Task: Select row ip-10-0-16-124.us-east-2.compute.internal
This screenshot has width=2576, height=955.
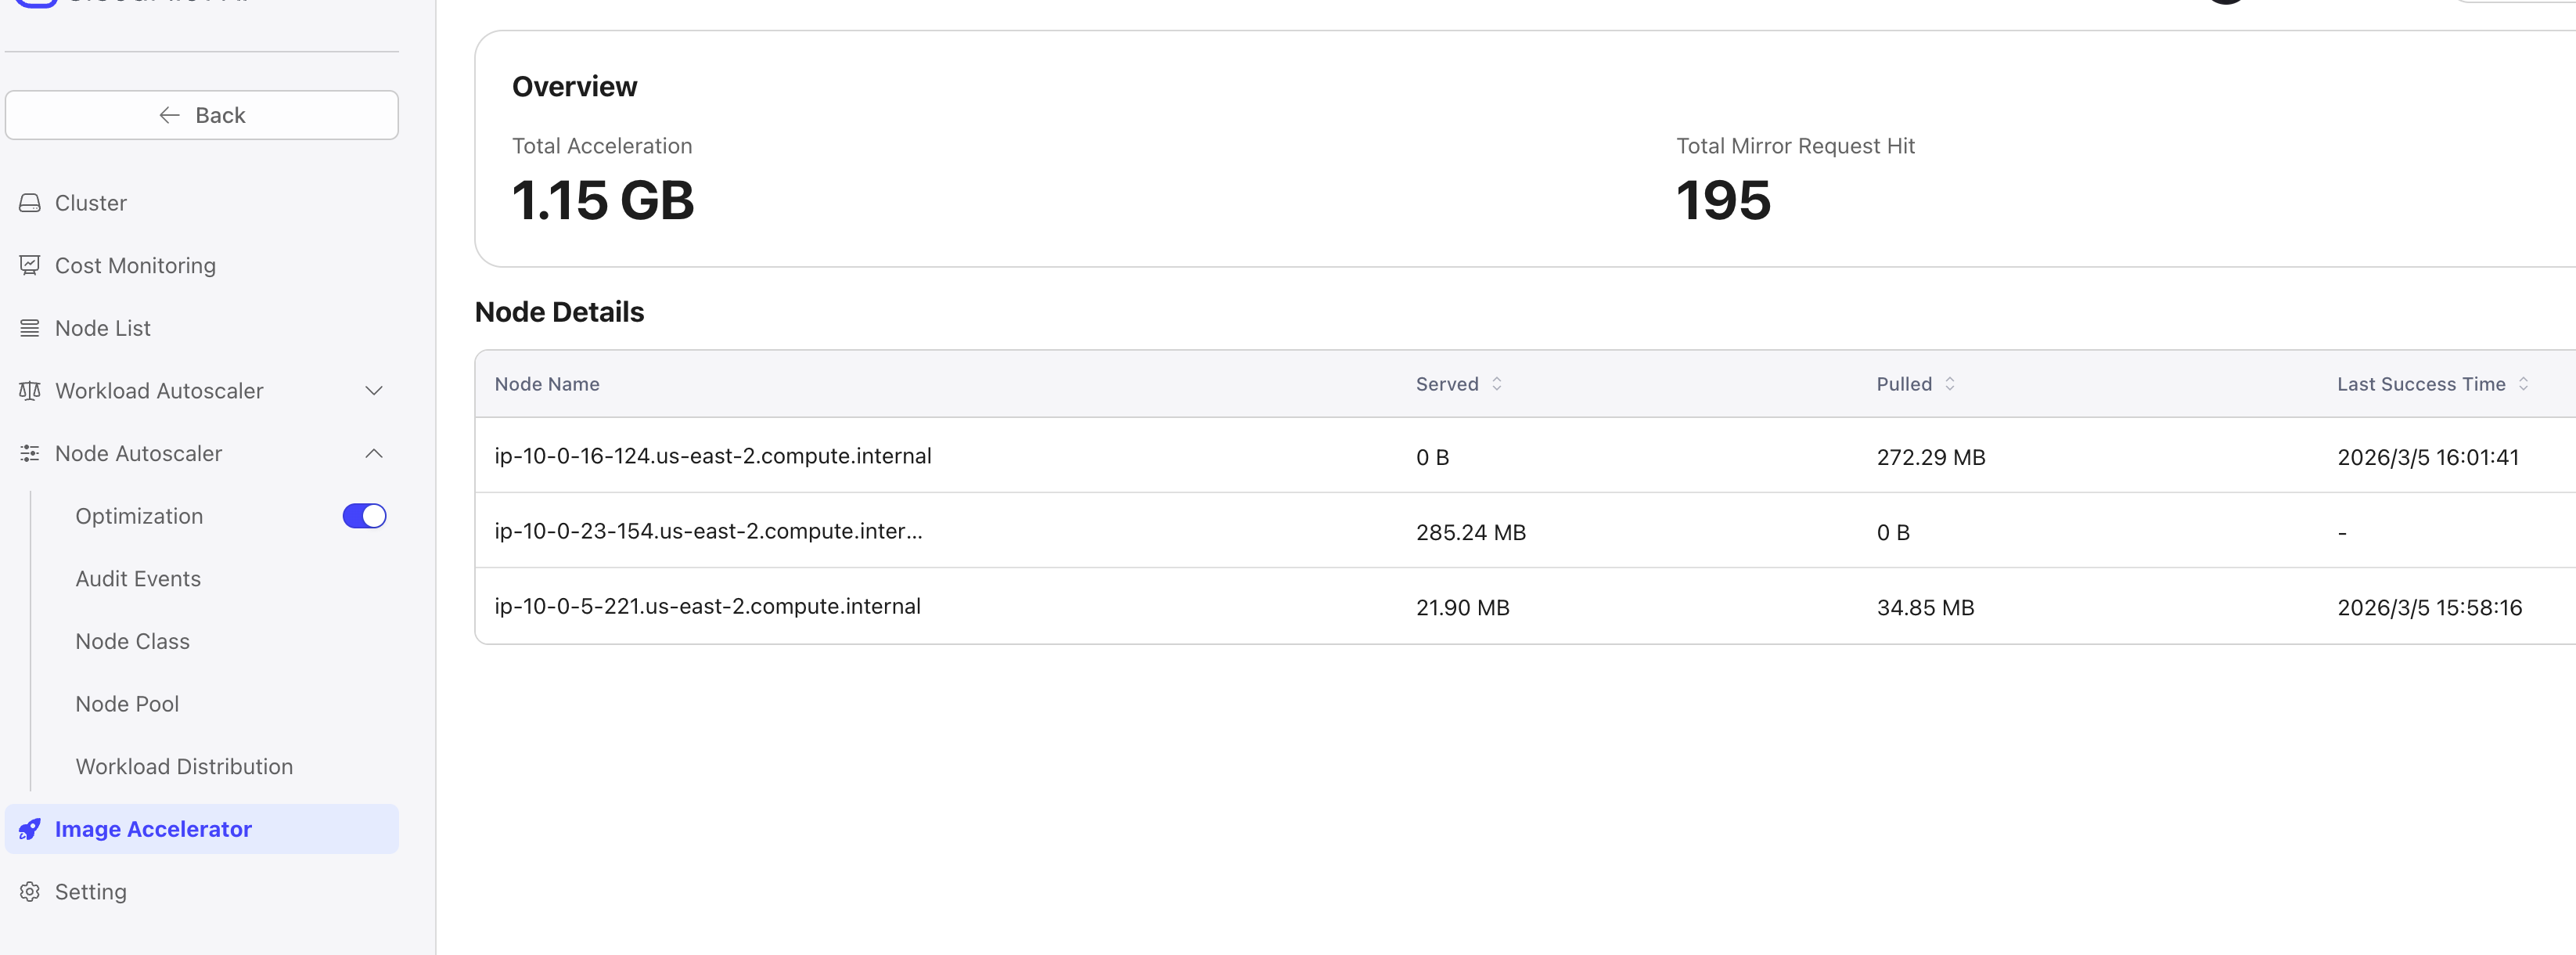Action: tap(712, 456)
